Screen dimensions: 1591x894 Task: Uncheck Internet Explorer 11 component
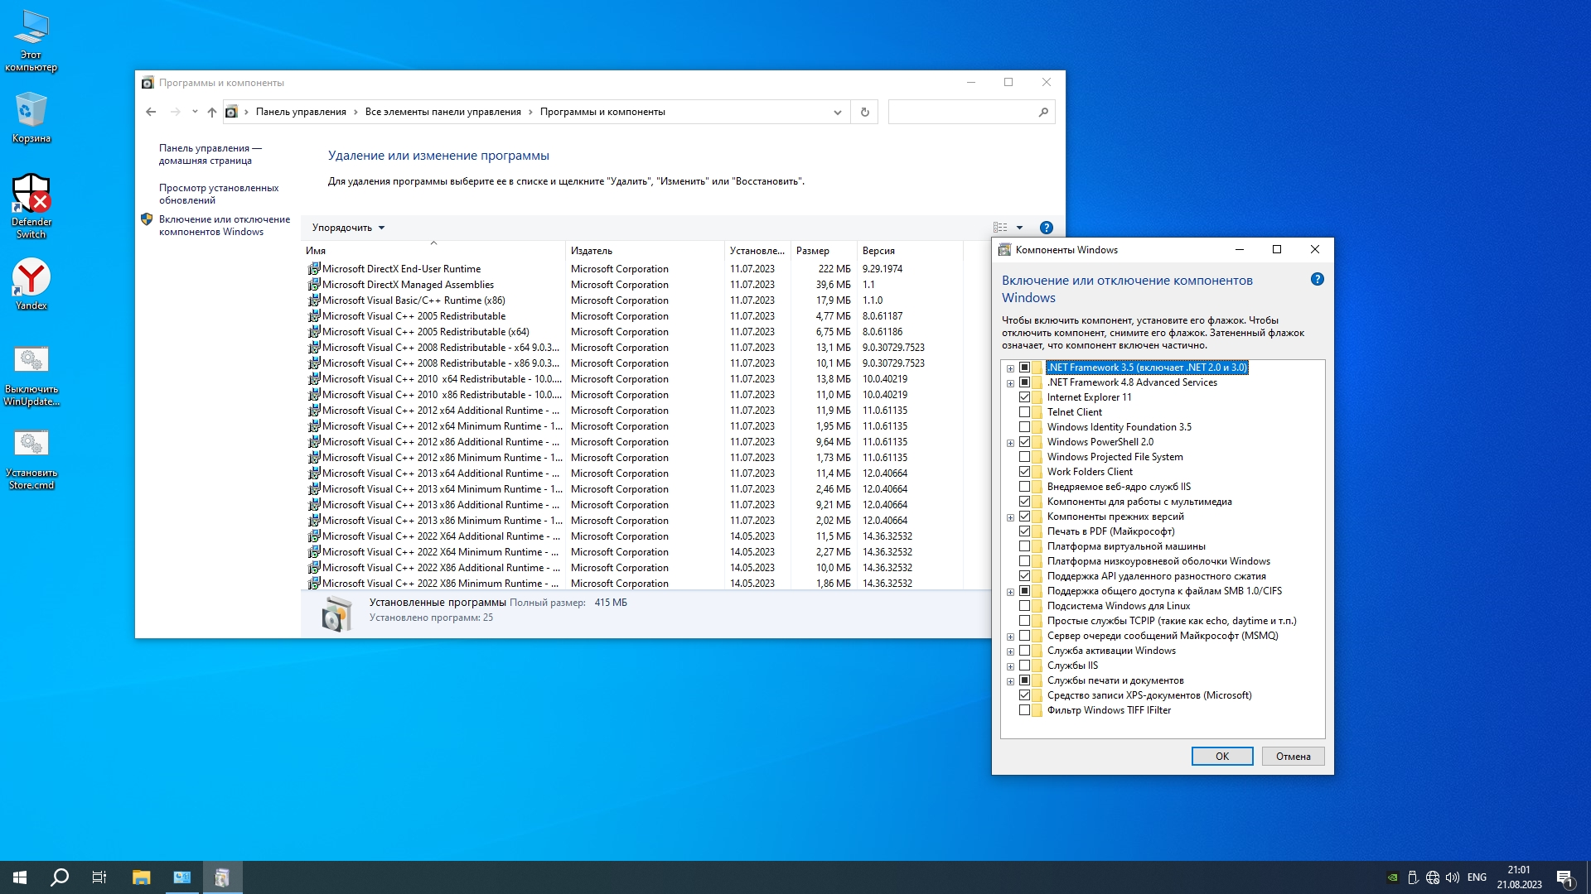pyautogui.click(x=1025, y=397)
